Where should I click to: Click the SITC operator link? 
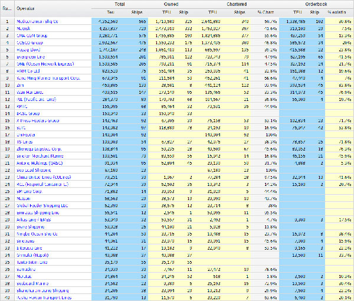click(21, 127)
